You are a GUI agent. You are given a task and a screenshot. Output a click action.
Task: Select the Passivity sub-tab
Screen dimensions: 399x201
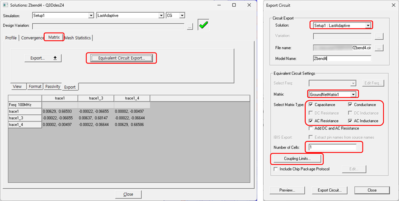point(53,87)
